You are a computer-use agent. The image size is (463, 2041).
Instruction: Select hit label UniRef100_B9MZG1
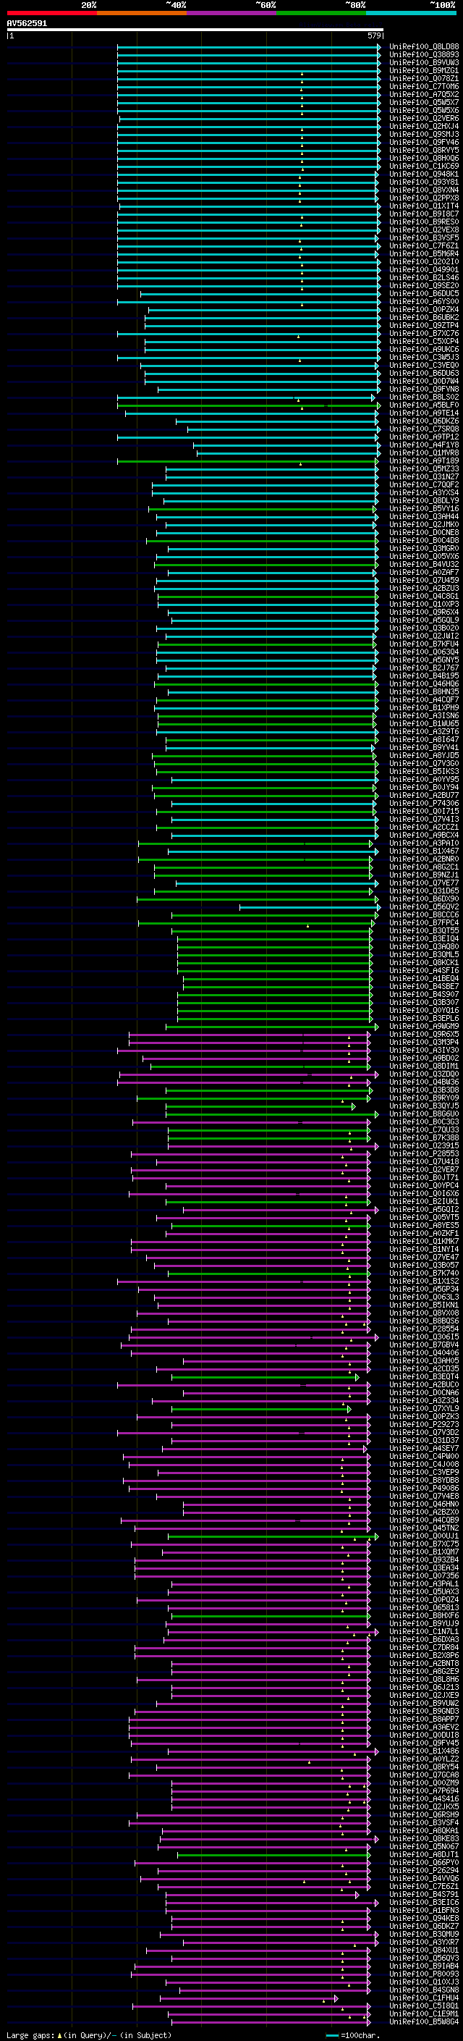coord(424,70)
